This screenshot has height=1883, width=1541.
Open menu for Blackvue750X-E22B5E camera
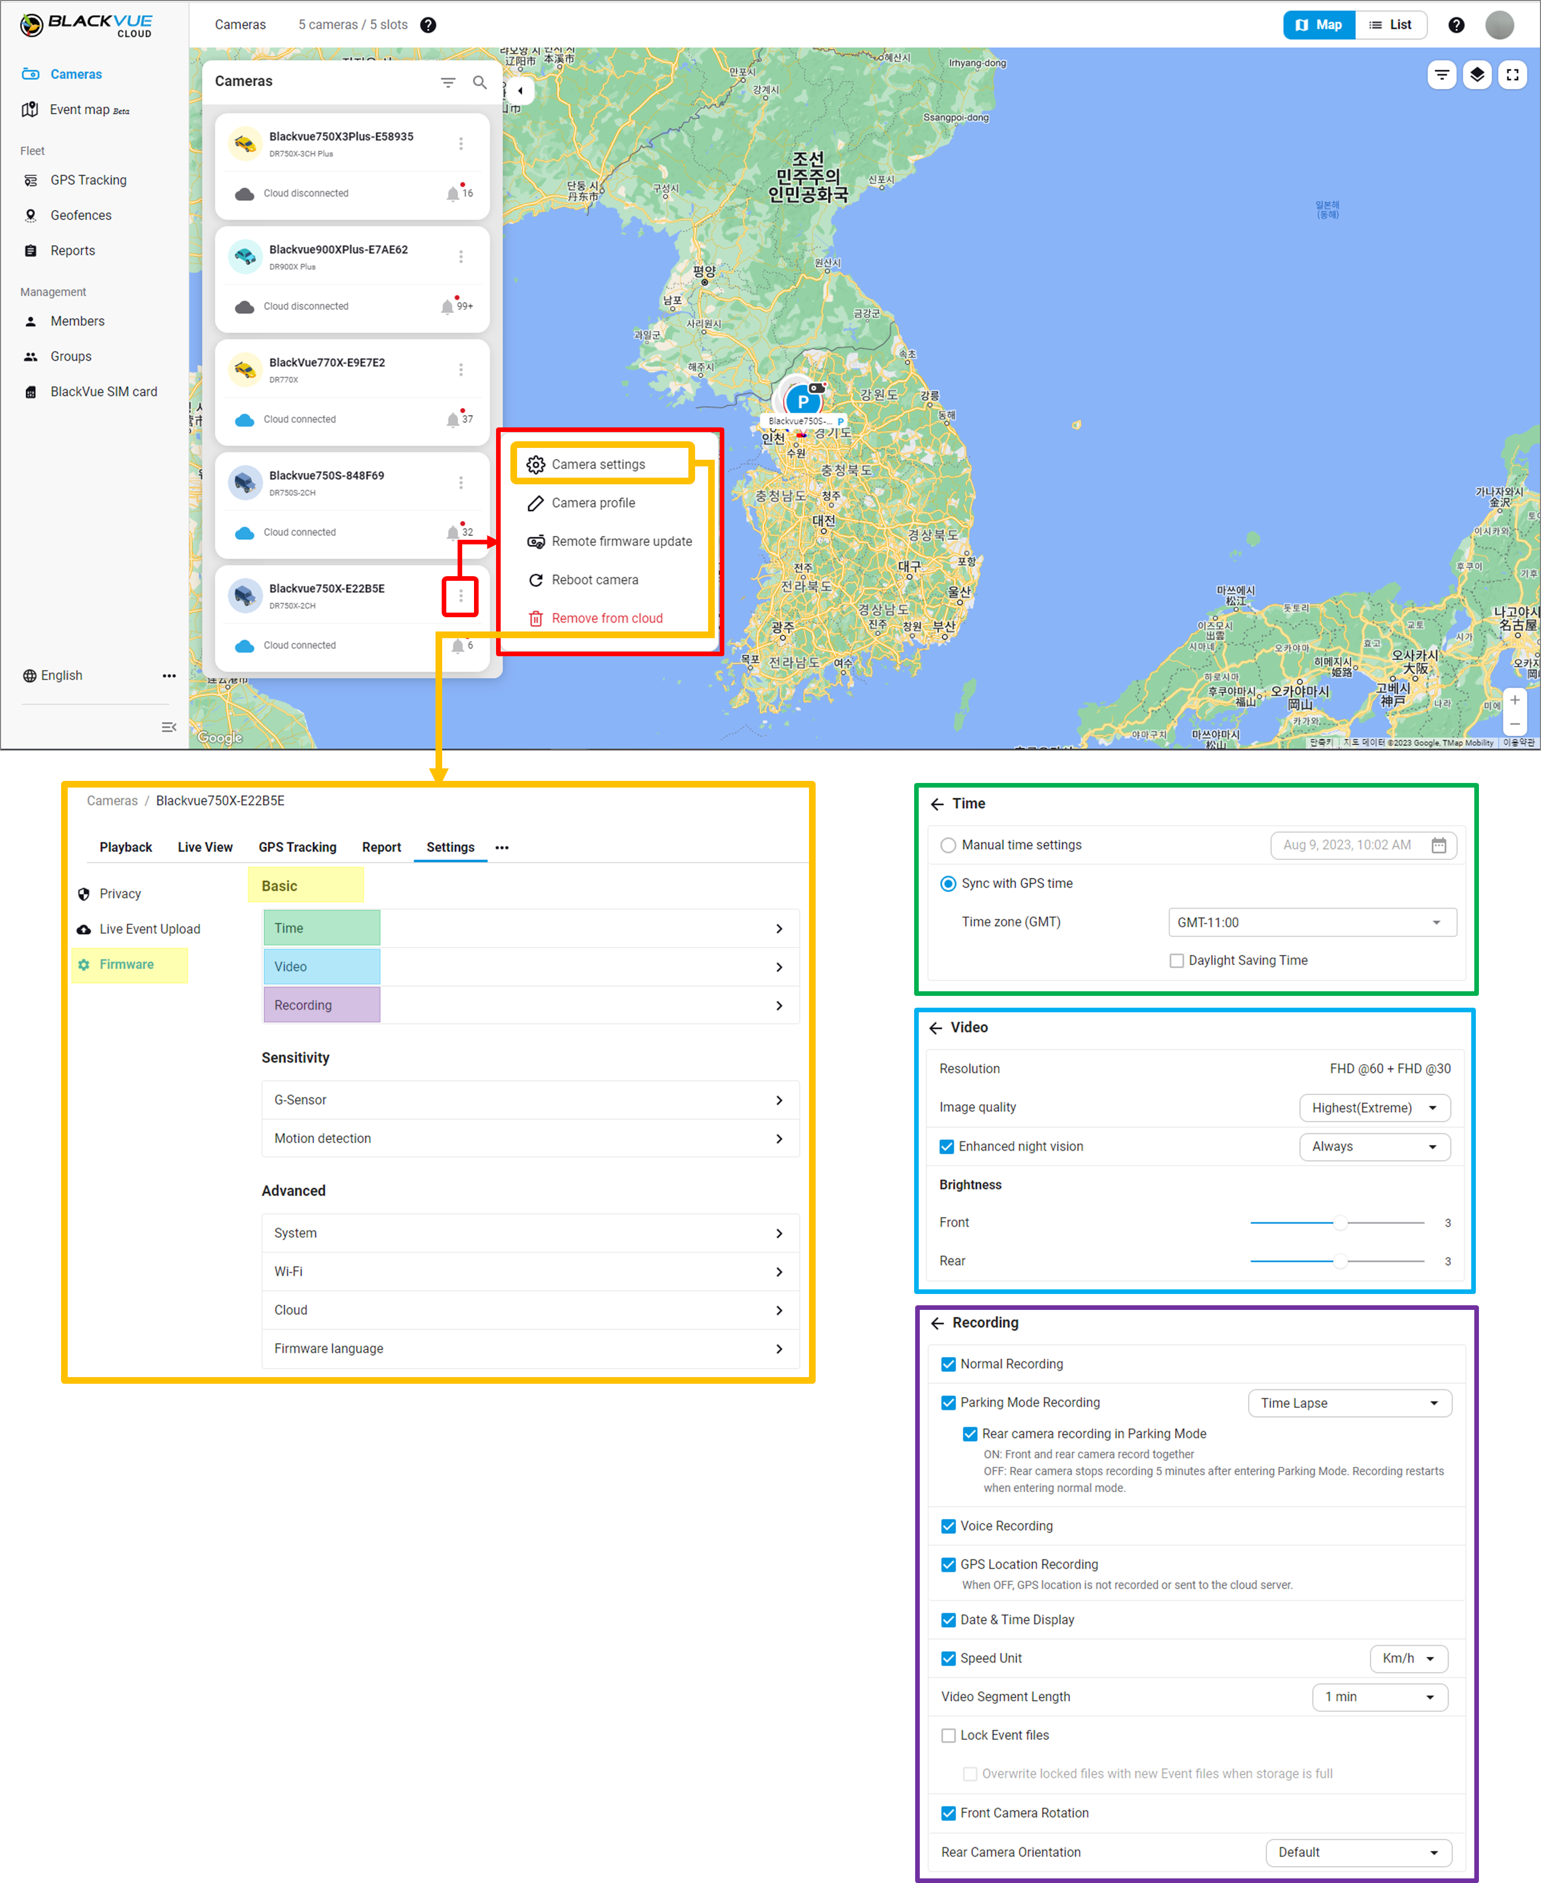point(461,596)
